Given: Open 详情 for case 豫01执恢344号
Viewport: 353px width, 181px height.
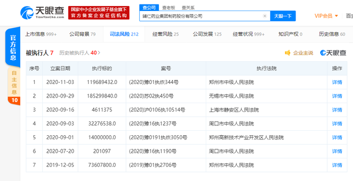Looking at the screenshot, I should tap(337, 82).
